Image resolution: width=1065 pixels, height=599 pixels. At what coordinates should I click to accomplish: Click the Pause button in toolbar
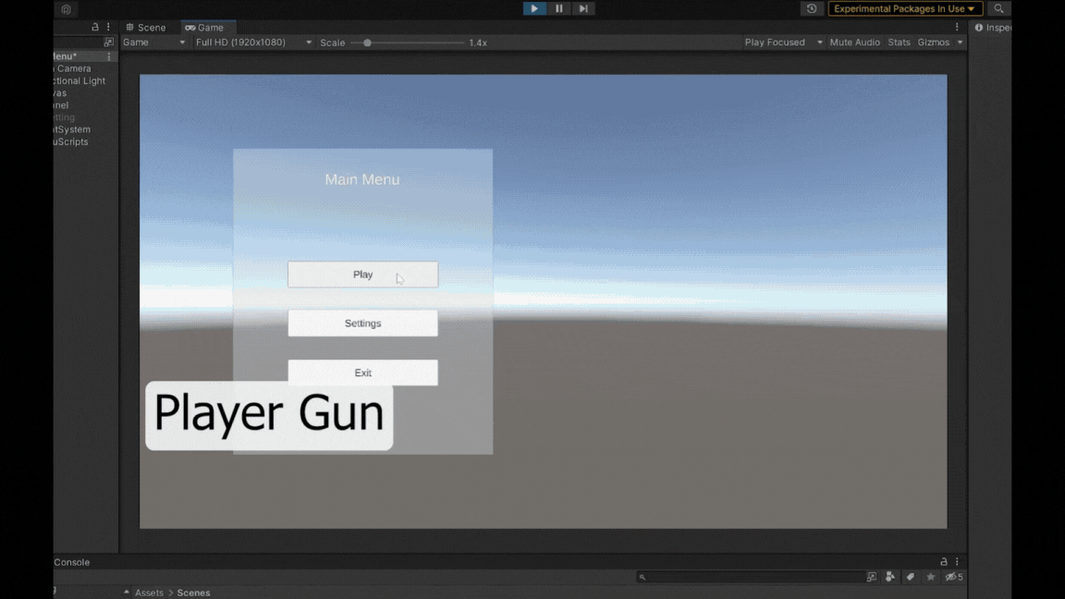click(x=558, y=8)
